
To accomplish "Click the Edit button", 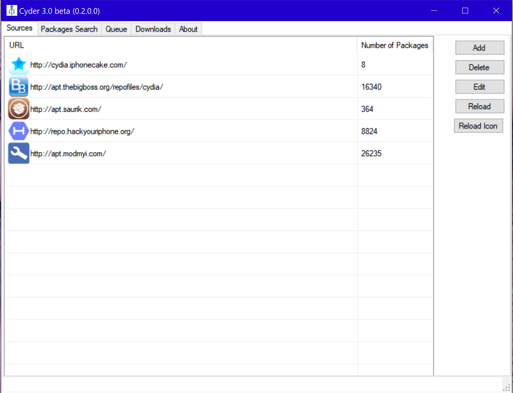I will (x=480, y=87).
